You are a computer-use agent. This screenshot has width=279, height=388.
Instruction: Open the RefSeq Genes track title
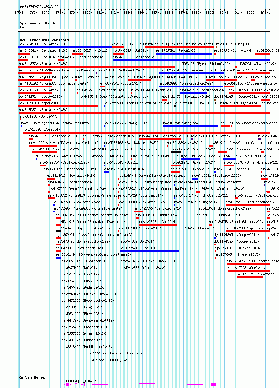(x=32, y=377)
